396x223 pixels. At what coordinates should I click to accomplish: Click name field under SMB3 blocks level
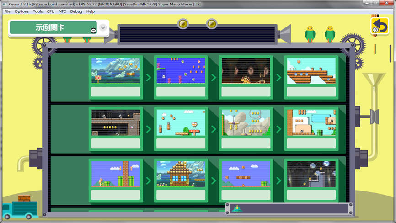pos(311,143)
